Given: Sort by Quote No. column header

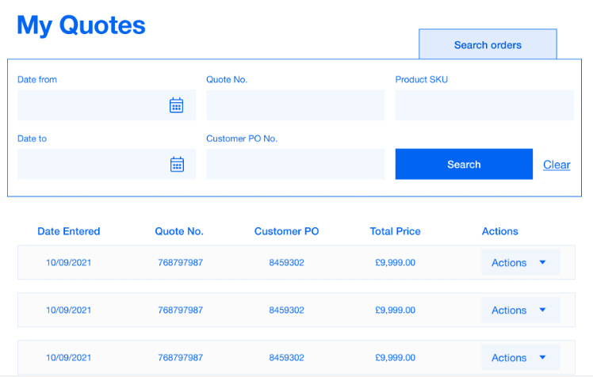Looking at the screenshot, I should [179, 231].
